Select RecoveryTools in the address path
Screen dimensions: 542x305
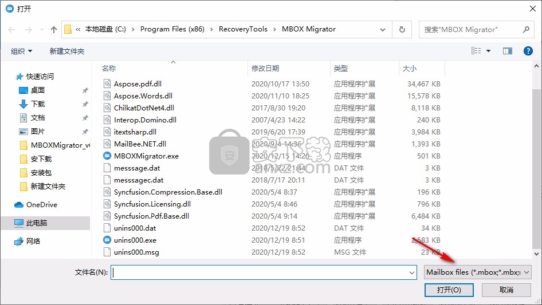[x=243, y=29]
